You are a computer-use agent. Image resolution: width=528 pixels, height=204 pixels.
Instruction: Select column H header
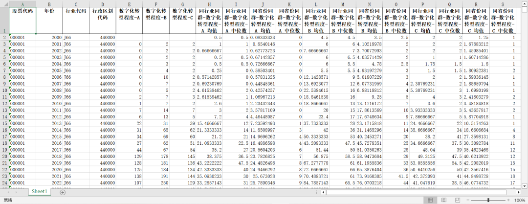pyautogui.click(x=209, y=4)
